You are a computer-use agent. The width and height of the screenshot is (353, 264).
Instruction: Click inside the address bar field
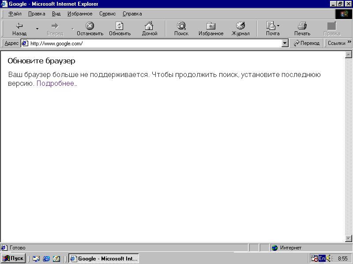(132, 43)
